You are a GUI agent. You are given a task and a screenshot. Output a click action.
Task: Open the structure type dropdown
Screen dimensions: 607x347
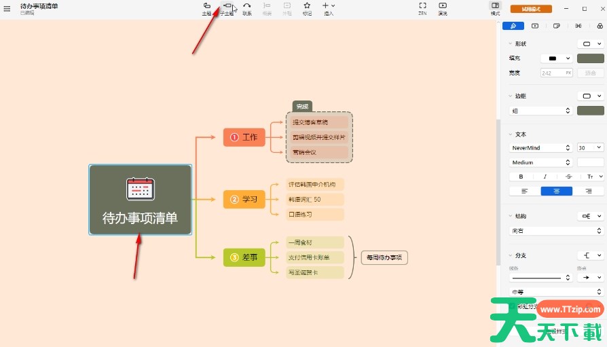click(x=590, y=216)
